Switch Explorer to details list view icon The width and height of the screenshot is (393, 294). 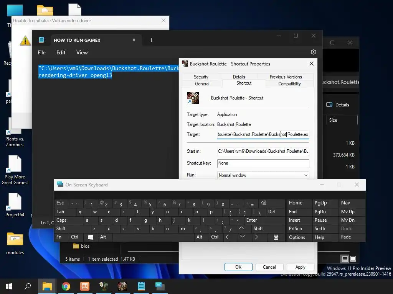click(345, 259)
